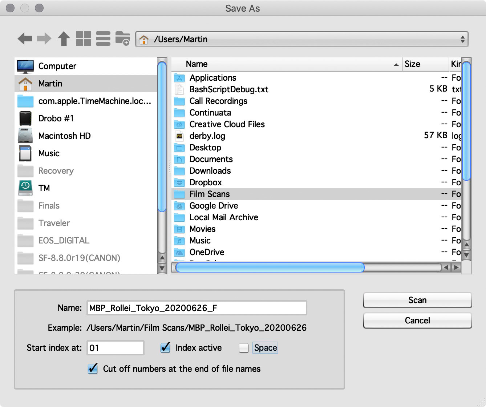Create a new folder

123,39
